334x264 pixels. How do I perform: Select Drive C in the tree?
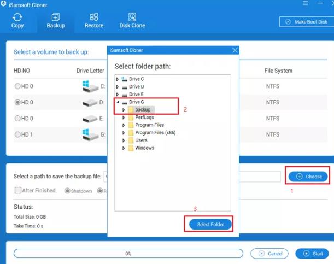pos(136,79)
